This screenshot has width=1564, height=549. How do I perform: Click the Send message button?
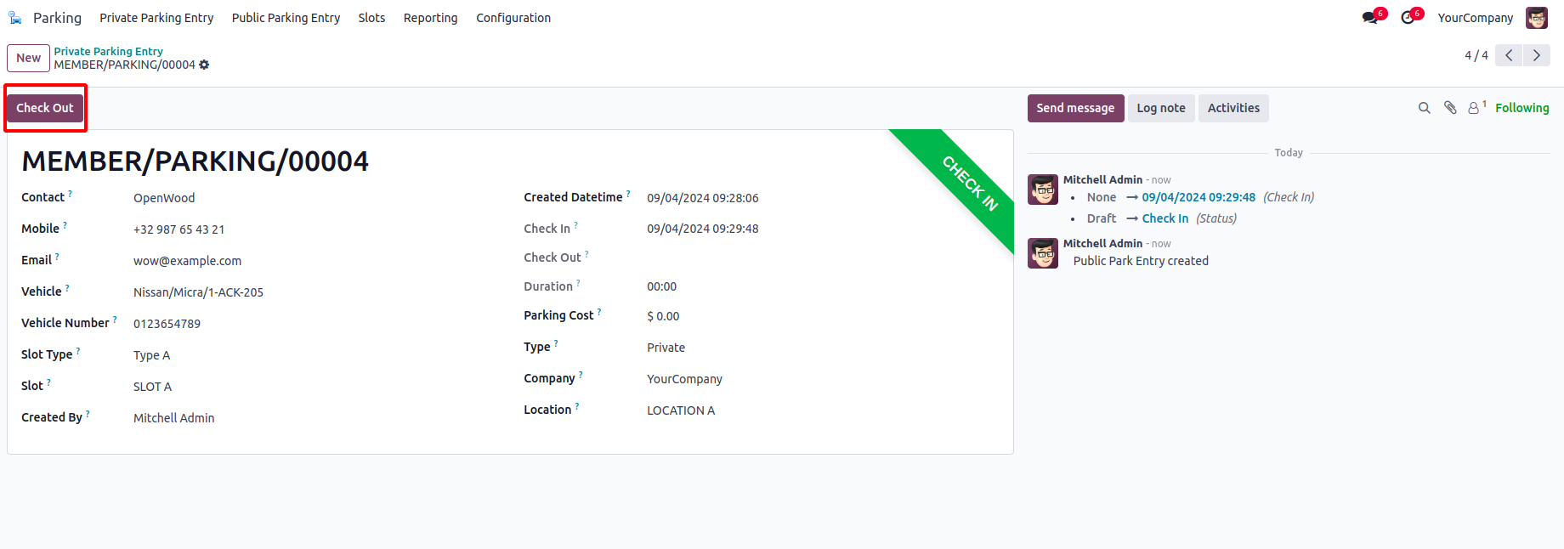[1075, 108]
